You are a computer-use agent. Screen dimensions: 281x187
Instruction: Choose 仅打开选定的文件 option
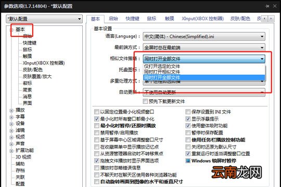(x=204, y=66)
